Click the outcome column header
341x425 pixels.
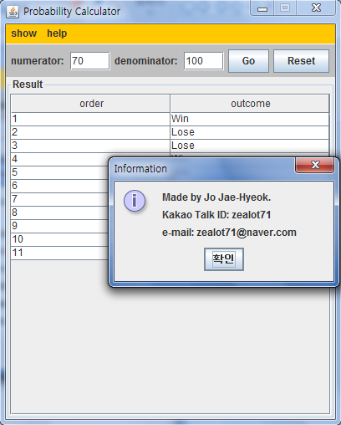(250, 104)
